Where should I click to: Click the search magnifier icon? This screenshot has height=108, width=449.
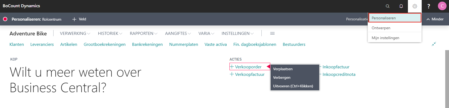coord(387,6)
